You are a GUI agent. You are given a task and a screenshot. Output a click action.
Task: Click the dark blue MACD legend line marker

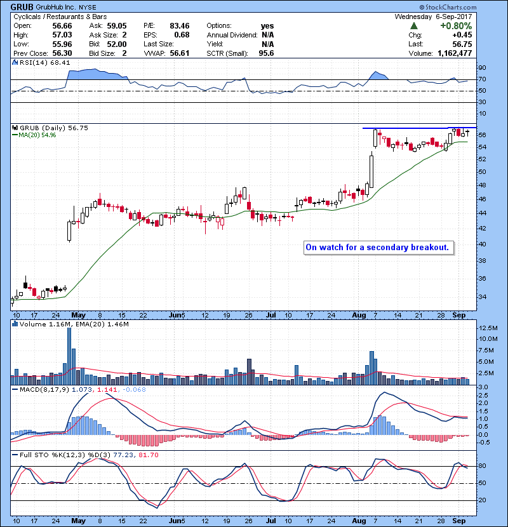click(x=15, y=390)
